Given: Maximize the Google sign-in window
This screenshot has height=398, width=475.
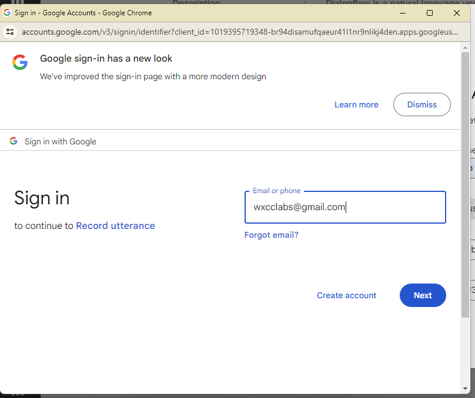Looking at the screenshot, I should pyautogui.click(x=429, y=13).
